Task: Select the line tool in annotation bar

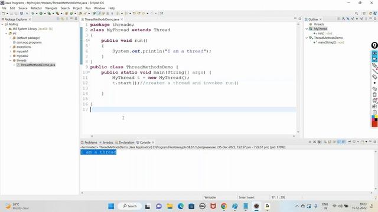Action: point(374,71)
